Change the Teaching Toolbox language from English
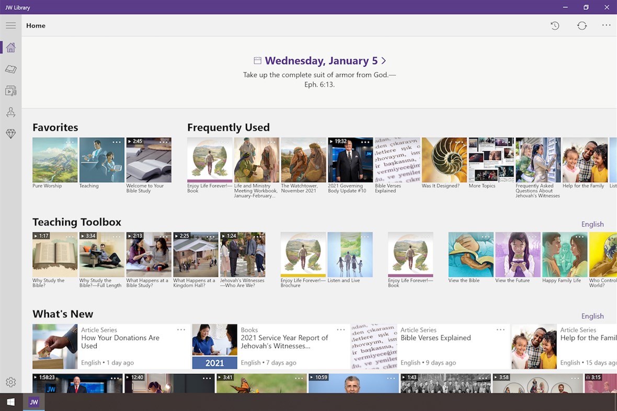617x411 pixels. pyautogui.click(x=592, y=224)
